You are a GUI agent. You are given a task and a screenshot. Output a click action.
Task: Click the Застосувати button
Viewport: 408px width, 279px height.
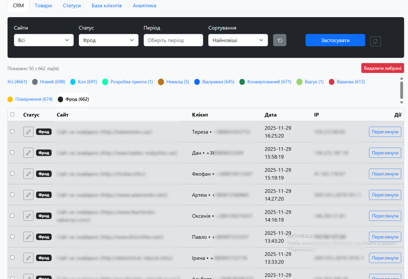tap(335, 40)
